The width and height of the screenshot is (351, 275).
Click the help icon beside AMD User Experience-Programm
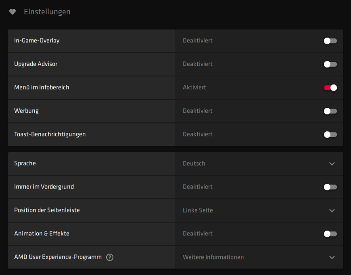[109, 257]
